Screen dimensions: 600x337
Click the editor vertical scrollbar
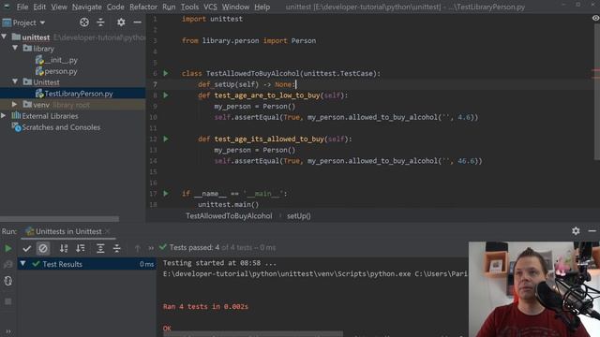[596, 92]
